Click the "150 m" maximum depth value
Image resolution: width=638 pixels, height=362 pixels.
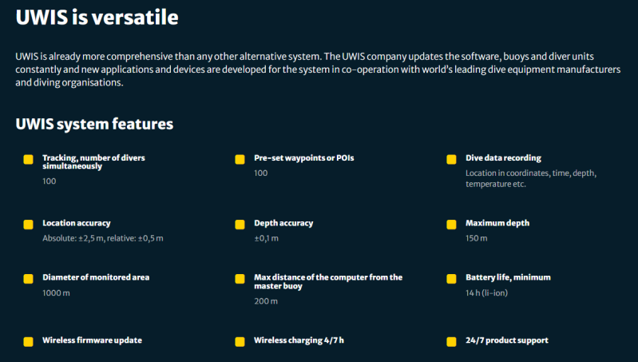coord(477,238)
